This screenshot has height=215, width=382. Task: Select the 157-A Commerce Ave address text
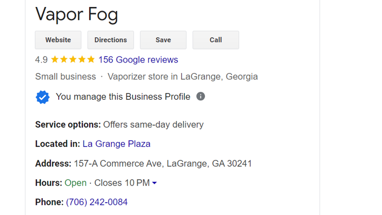(163, 163)
